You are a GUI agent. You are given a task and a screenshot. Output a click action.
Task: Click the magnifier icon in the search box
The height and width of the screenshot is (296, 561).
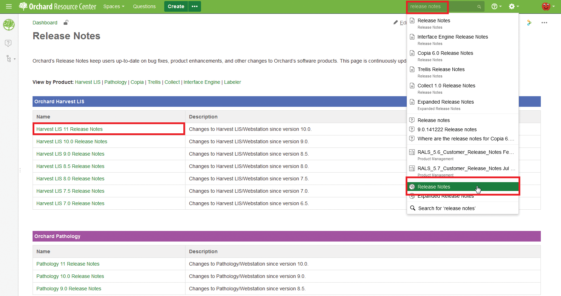[479, 7]
